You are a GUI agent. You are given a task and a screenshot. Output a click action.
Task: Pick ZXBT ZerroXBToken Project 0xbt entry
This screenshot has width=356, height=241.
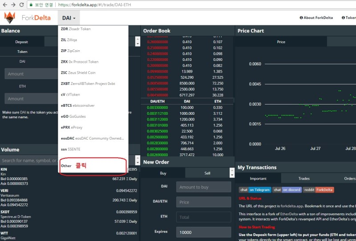[93, 84]
